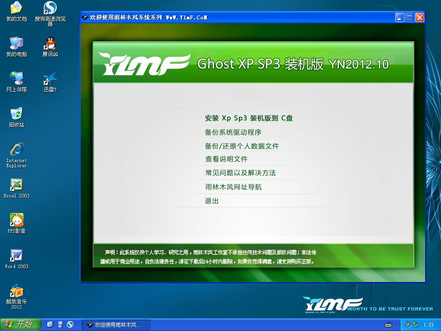Select the 酷我音乐 2012 desktop shortcut

click(16, 297)
